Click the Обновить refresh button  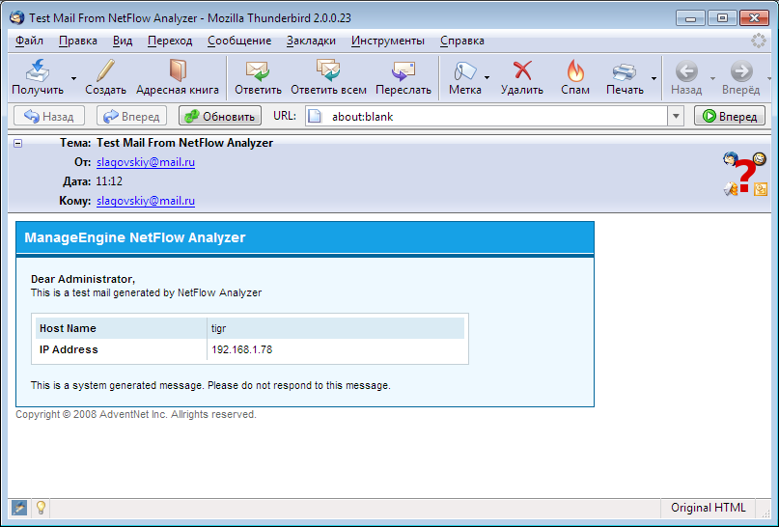[x=219, y=116]
